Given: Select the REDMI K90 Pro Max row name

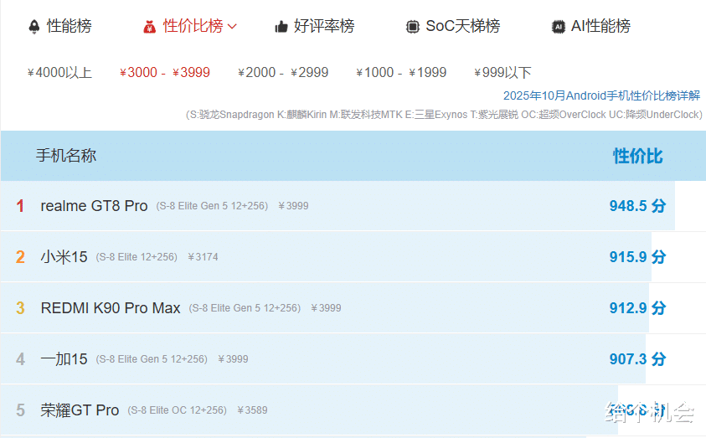Looking at the screenshot, I should click(111, 308).
